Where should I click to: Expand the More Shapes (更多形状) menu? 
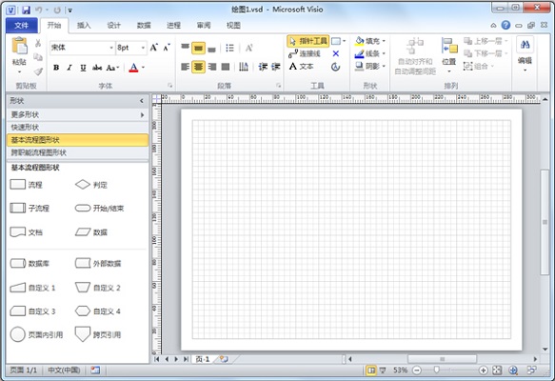(77, 114)
